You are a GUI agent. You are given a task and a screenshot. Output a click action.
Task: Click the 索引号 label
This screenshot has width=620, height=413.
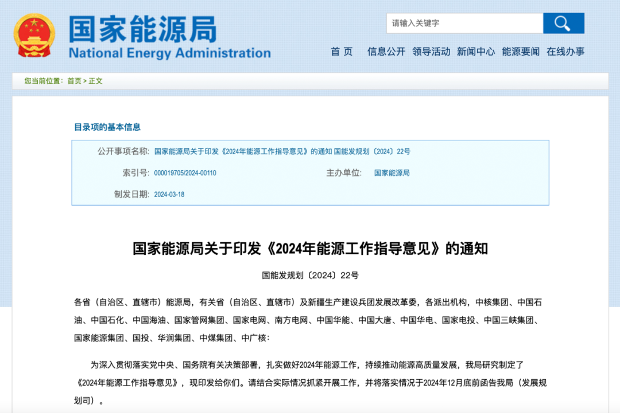pyautogui.click(x=136, y=173)
